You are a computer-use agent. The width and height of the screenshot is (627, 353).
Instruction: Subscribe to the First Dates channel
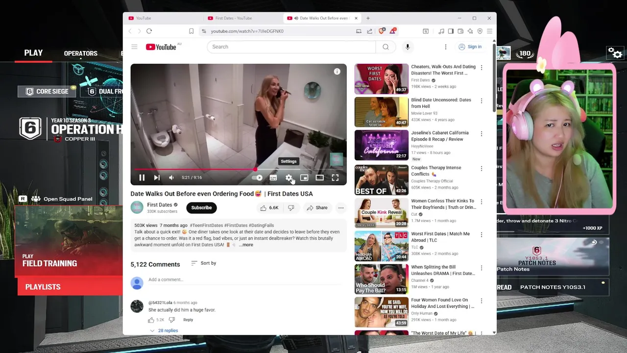click(x=201, y=208)
